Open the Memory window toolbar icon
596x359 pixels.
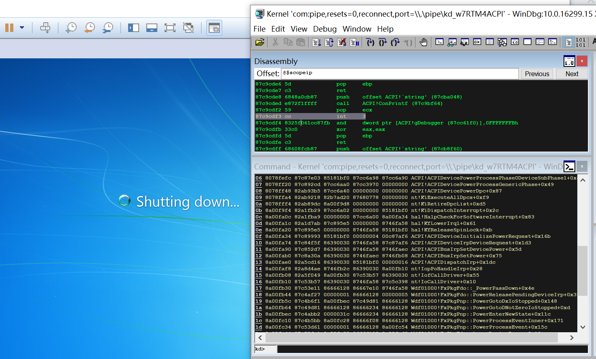[x=490, y=42]
